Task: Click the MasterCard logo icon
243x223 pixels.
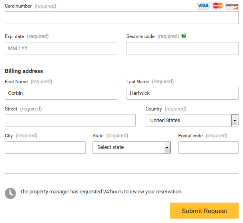Action: point(218,6)
